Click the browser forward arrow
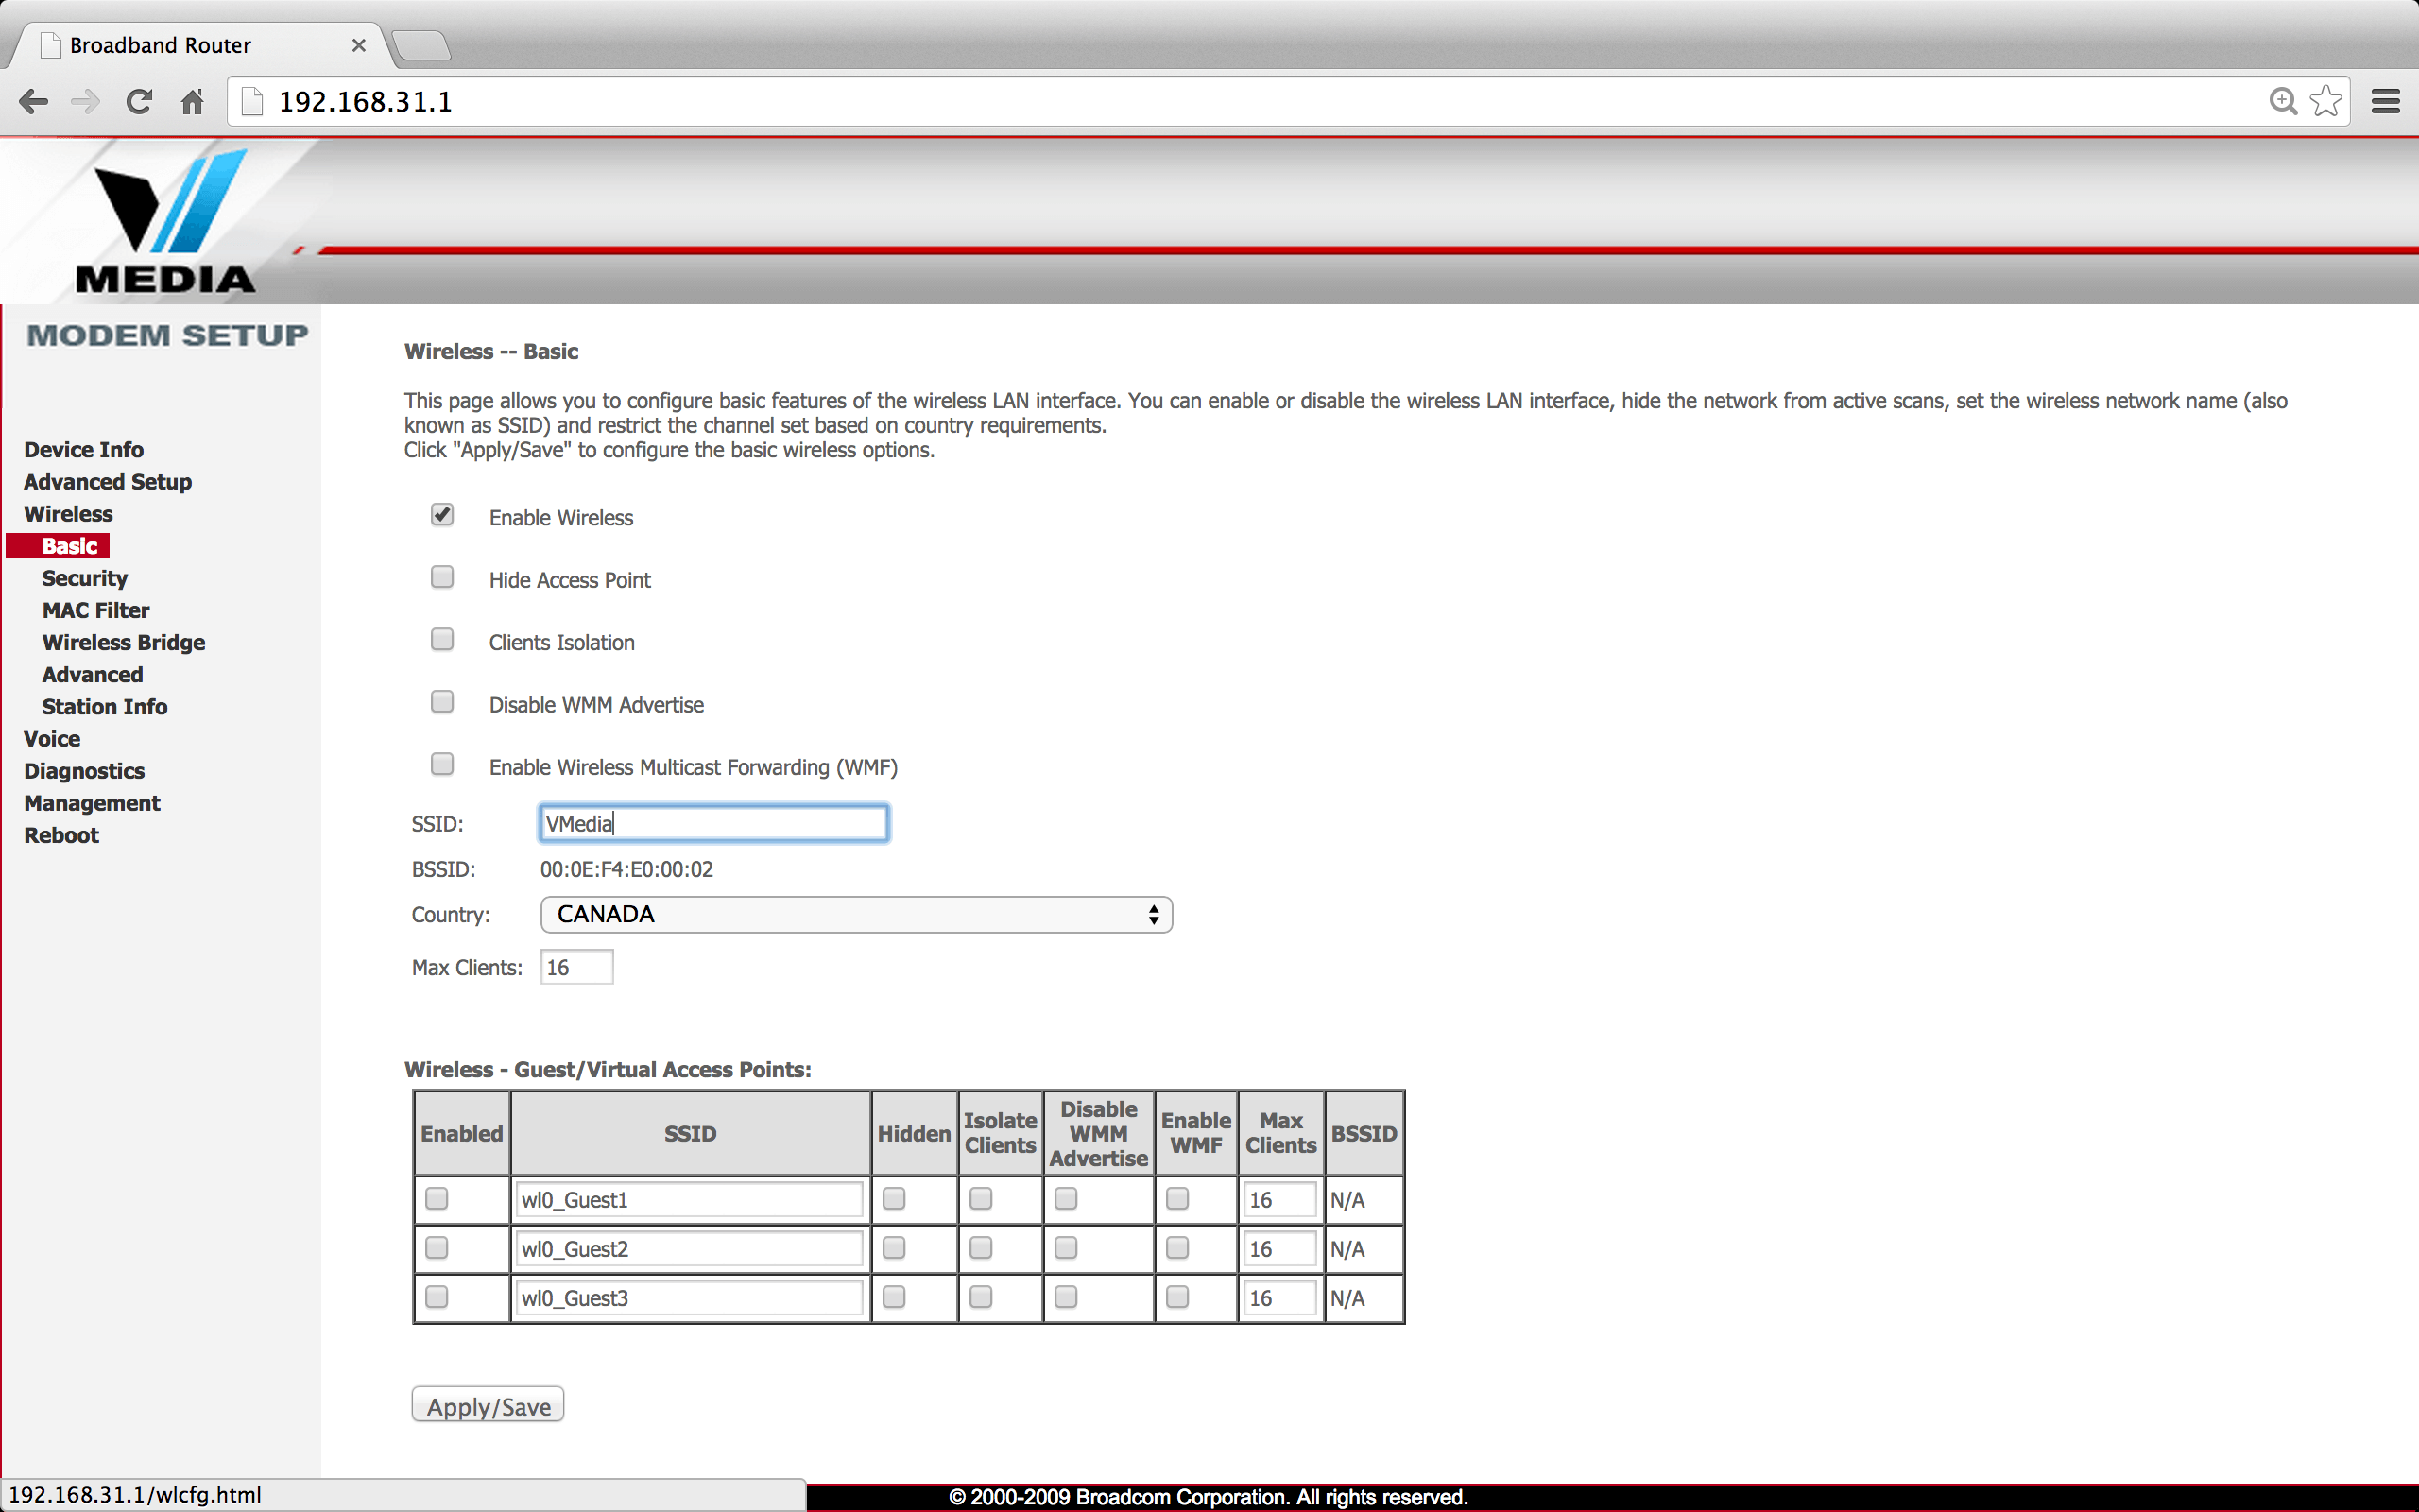 [86, 101]
